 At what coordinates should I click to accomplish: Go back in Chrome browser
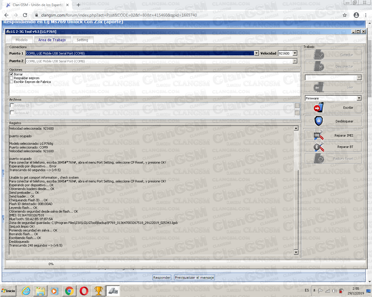coord(6,15)
